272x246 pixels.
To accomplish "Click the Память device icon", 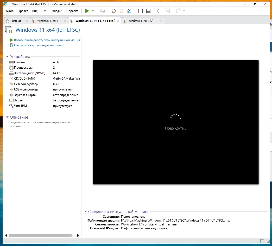I will 11,62.
